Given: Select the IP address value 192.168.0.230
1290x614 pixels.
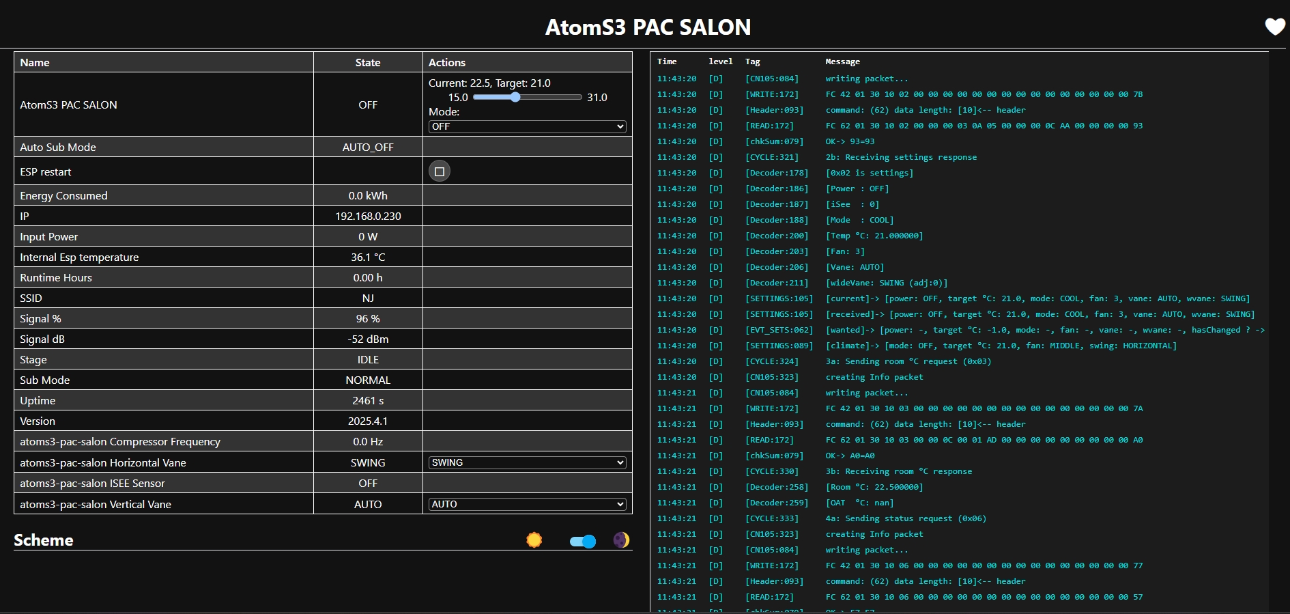Looking at the screenshot, I should 368,217.
